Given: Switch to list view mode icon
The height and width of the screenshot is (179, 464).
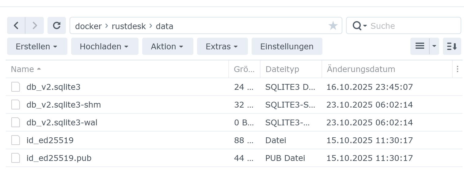Looking at the screenshot, I should point(420,46).
